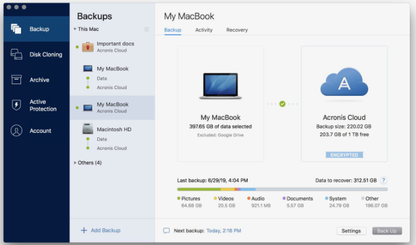Click the Videos yellow legend dot

click(x=215, y=199)
